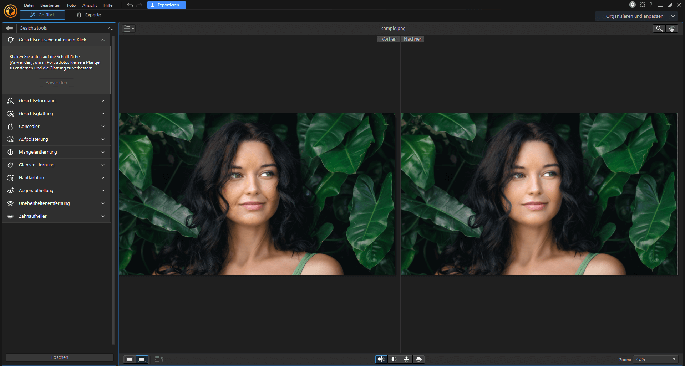685x366 pixels.
Task: Select the Concealer tool icon
Action: [x=11, y=126]
